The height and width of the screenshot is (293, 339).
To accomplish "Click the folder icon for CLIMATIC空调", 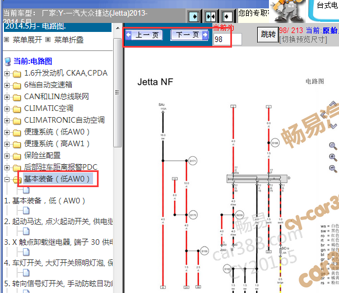I will click(17, 109).
